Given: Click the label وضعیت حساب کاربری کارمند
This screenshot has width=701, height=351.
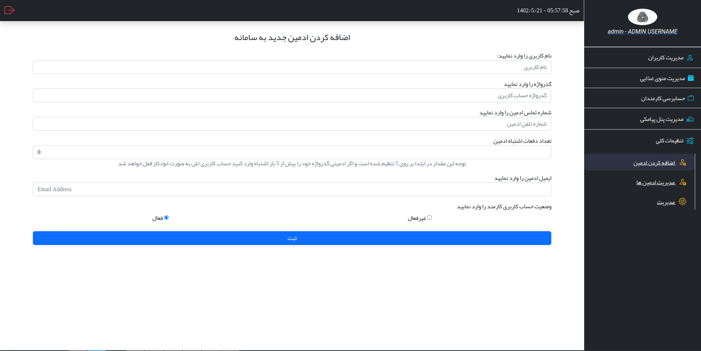Looking at the screenshot, I should click(504, 206).
